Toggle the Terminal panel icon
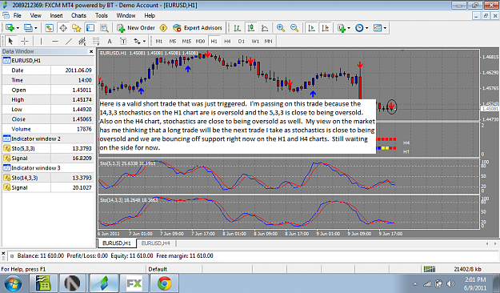500x293 pixels. coord(90,28)
